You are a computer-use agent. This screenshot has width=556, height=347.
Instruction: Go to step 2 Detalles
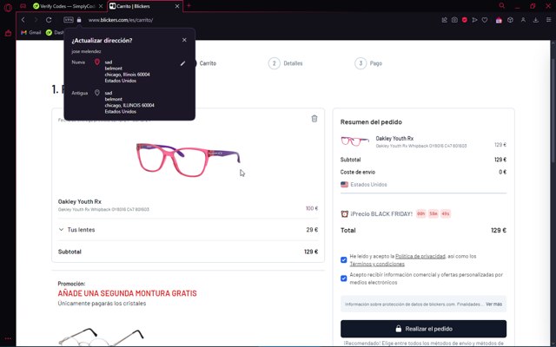286,63
